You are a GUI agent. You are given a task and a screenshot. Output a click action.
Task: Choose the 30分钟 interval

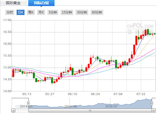click(x=82, y=12)
